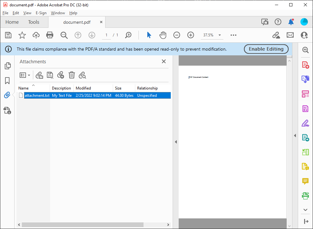Toggle the Attachments paperclip sidebar icon

click(x=7, y=95)
